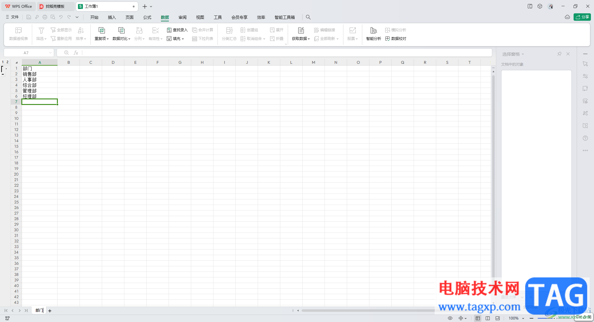
Task: Select cell A5 containing 管理部
Action: [x=40, y=91]
